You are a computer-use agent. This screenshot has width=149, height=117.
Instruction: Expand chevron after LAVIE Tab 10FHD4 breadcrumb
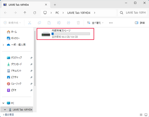coord(94,13)
